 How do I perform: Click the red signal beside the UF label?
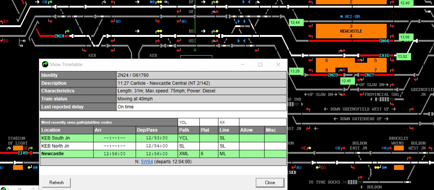click(x=178, y=12)
